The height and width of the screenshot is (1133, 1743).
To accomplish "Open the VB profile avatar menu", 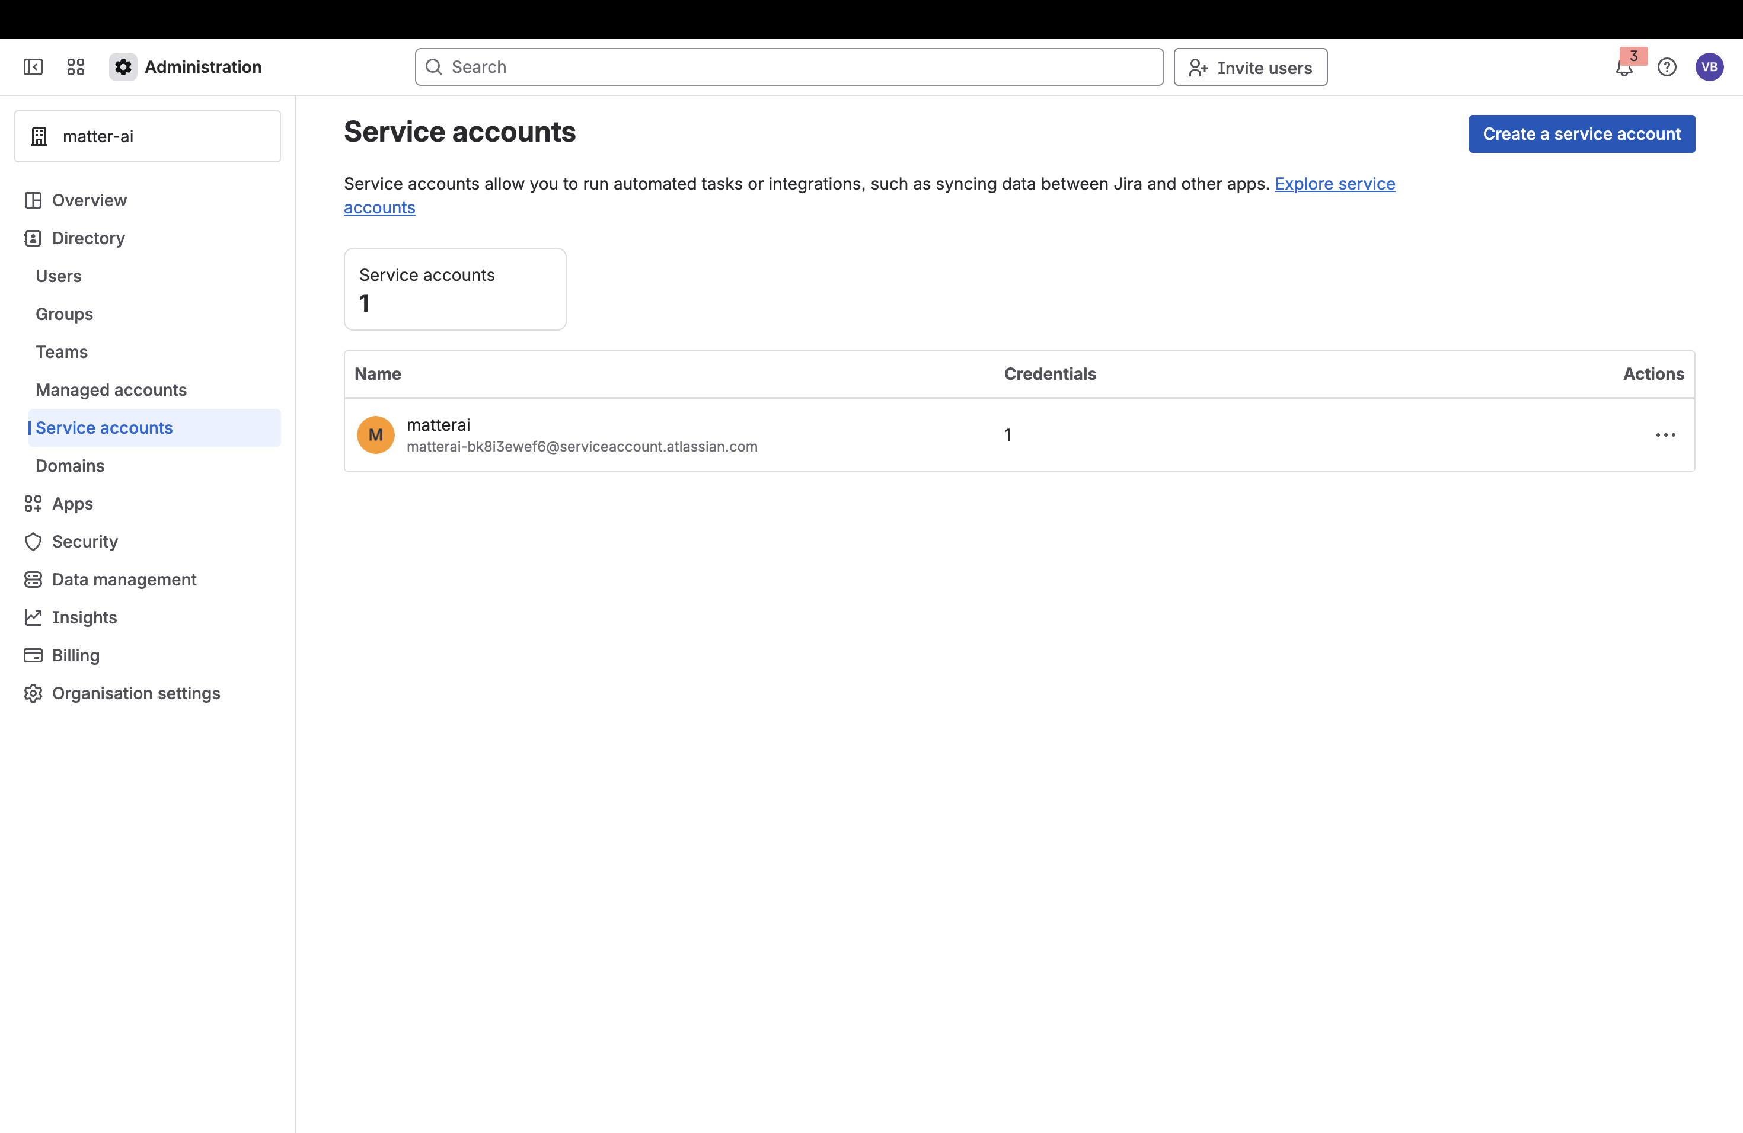I will (1710, 66).
